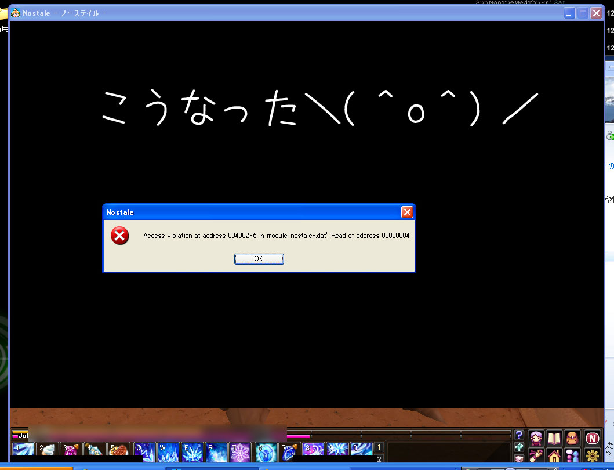Viewport: 614px width, 470px height.
Task: Minimize the Nostale game window
Action: tap(569, 13)
